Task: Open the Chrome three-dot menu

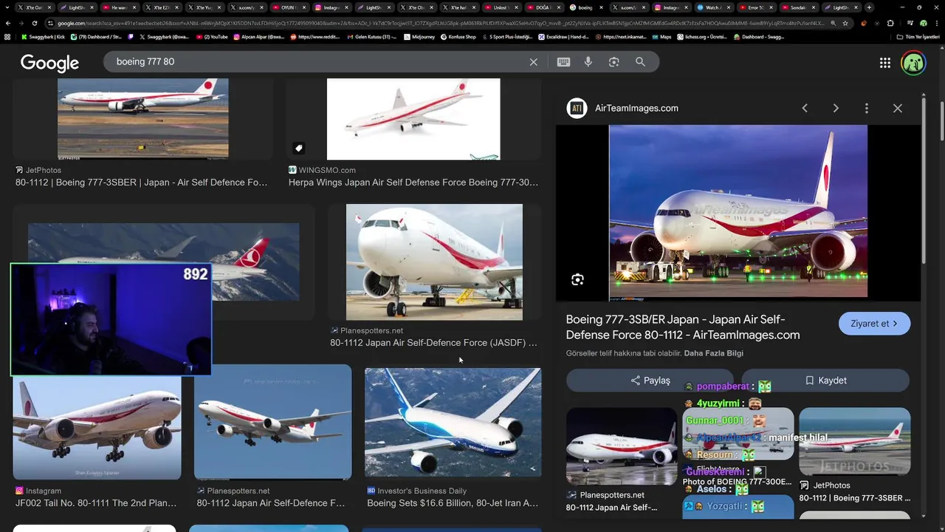Action: coord(937,23)
